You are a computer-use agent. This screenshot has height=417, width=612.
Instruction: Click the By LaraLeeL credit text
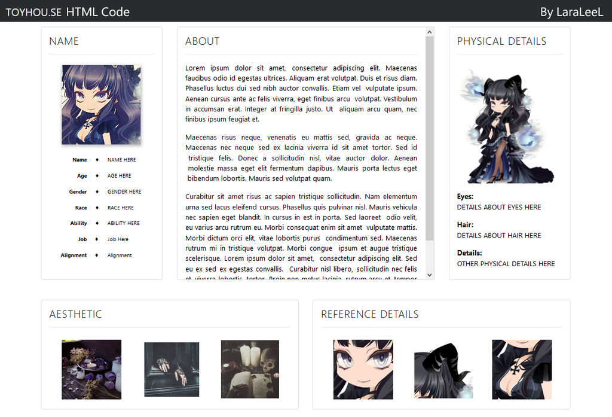tap(571, 12)
